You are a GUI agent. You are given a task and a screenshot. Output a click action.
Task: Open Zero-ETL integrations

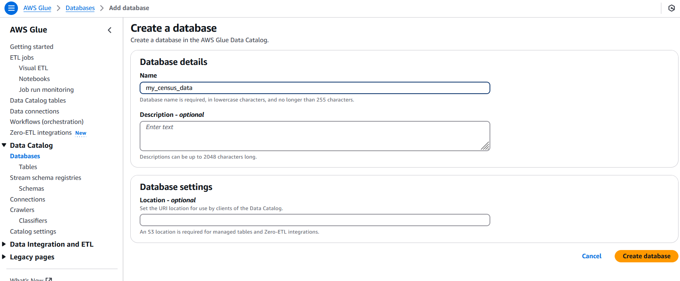[x=41, y=132]
